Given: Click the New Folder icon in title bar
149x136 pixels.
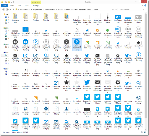Looking at the screenshot, I should [x=9, y=2].
